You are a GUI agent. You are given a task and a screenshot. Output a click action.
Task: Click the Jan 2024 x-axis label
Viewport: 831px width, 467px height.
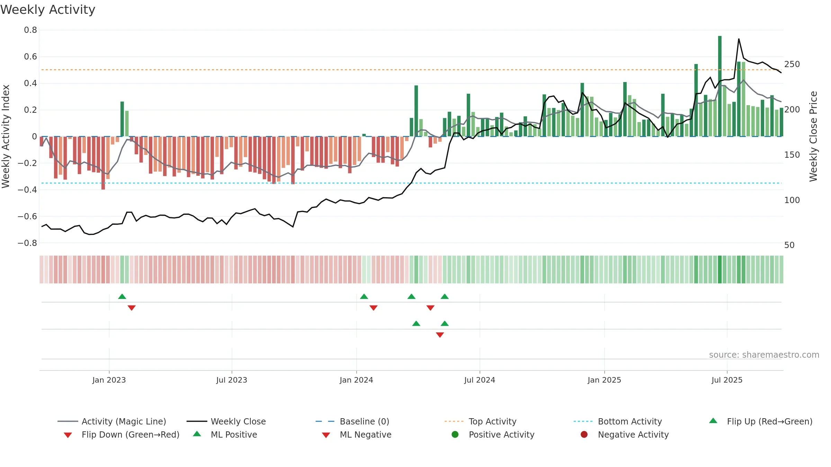coord(356,380)
